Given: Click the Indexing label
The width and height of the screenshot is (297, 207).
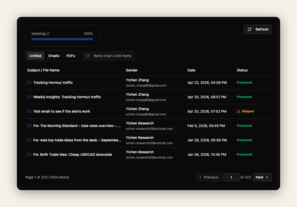Looking at the screenshot, I should [x=38, y=34].
